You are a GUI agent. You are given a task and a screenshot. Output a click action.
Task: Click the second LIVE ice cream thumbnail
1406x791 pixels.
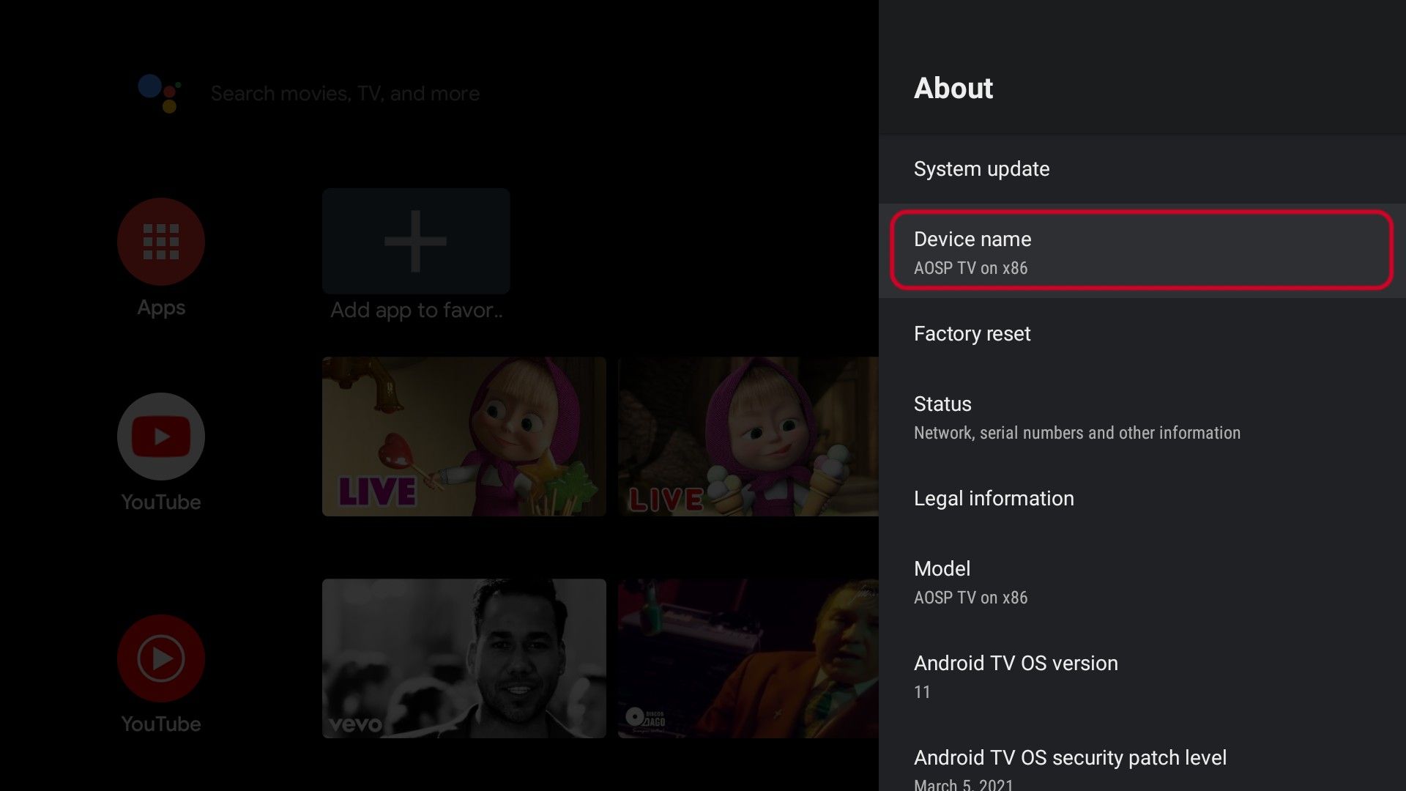747,437
